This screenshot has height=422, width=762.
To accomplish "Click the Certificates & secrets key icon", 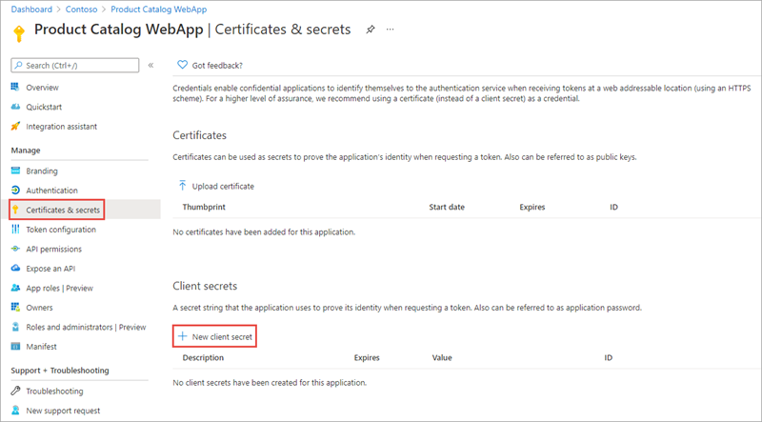I will pos(15,210).
